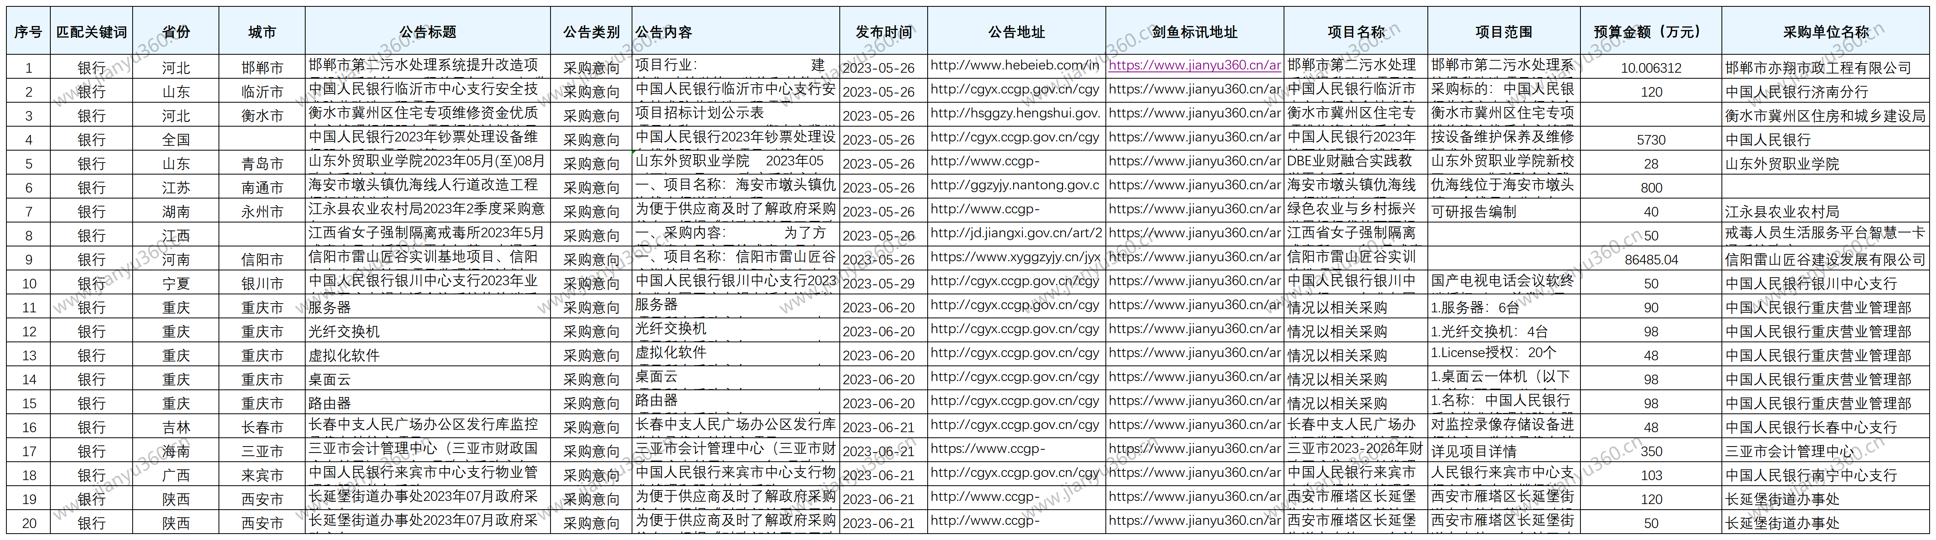Click the purchaser cell 江永县农业农村局
Screen dimensions: 1936x540
coord(1825,212)
